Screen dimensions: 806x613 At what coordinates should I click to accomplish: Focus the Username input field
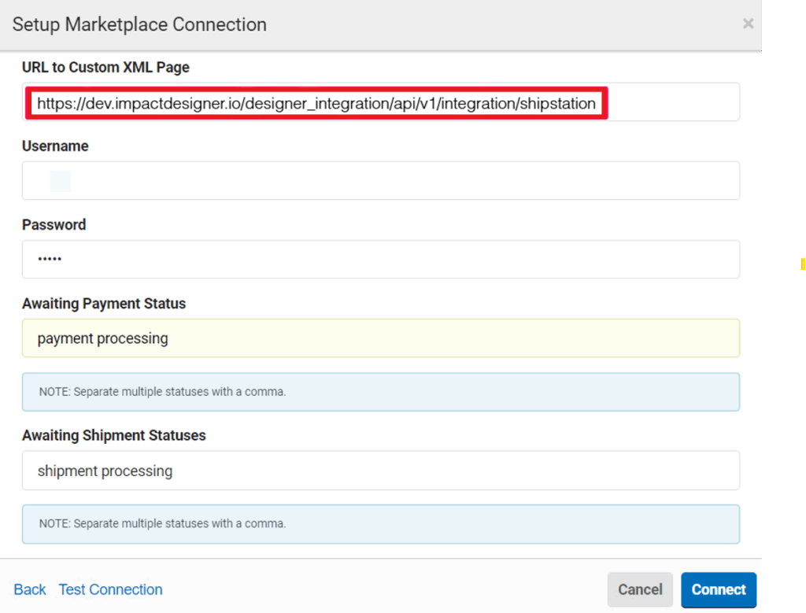(x=380, y=181)
